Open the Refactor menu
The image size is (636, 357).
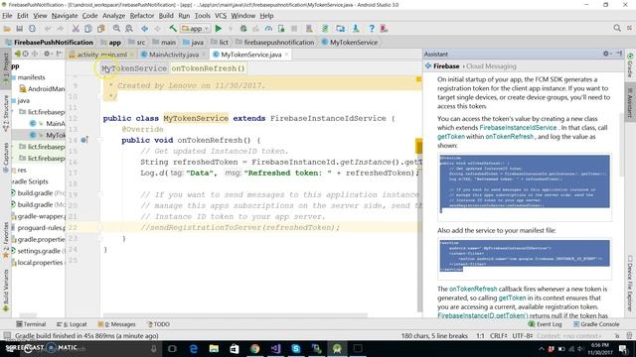(141, 16)
